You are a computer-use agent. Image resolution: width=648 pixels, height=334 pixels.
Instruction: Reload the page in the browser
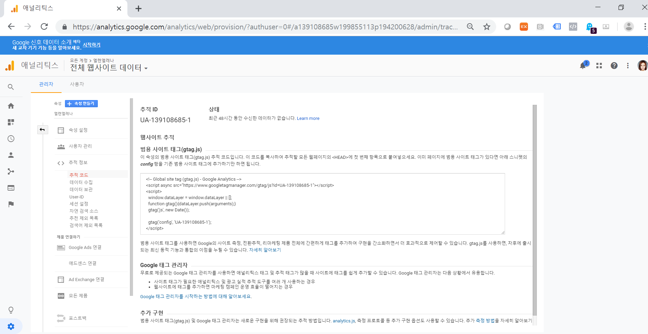pyautogui.click(x=44, y=27)
